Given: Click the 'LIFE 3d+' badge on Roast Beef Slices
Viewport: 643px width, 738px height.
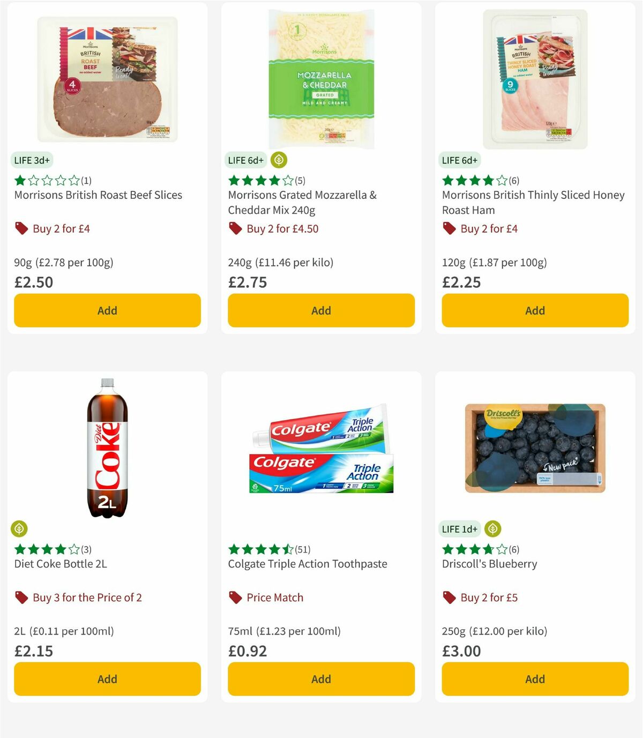Looking at the screenshot, I should (x=32, y=160).
